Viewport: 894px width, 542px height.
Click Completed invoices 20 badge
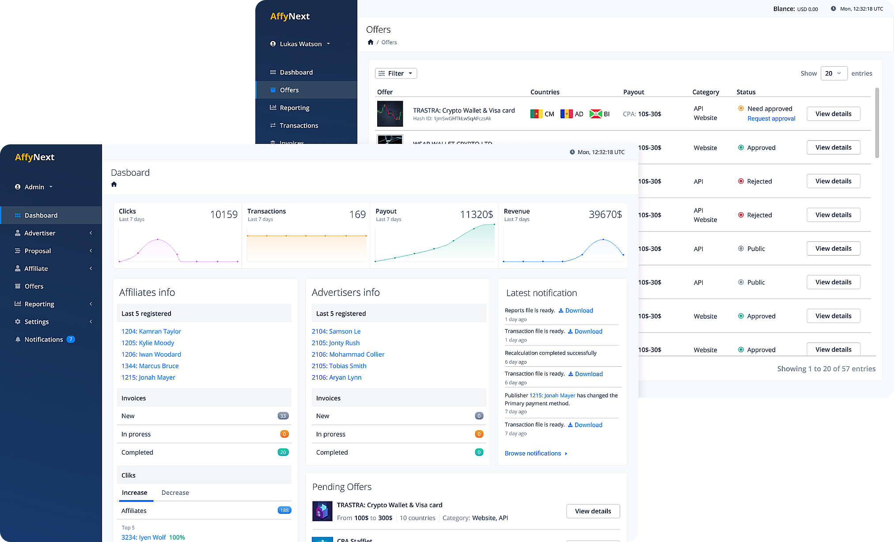tap(283, 452)
